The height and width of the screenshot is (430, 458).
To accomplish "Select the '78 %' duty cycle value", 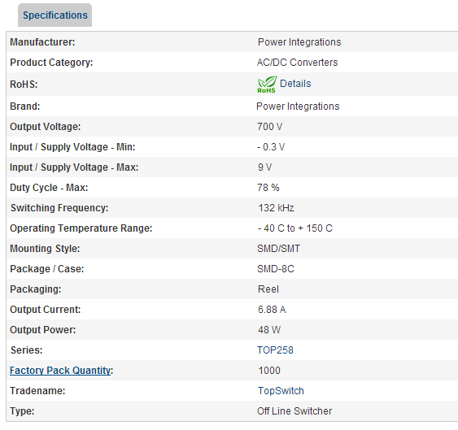I will tap(268, 188).
